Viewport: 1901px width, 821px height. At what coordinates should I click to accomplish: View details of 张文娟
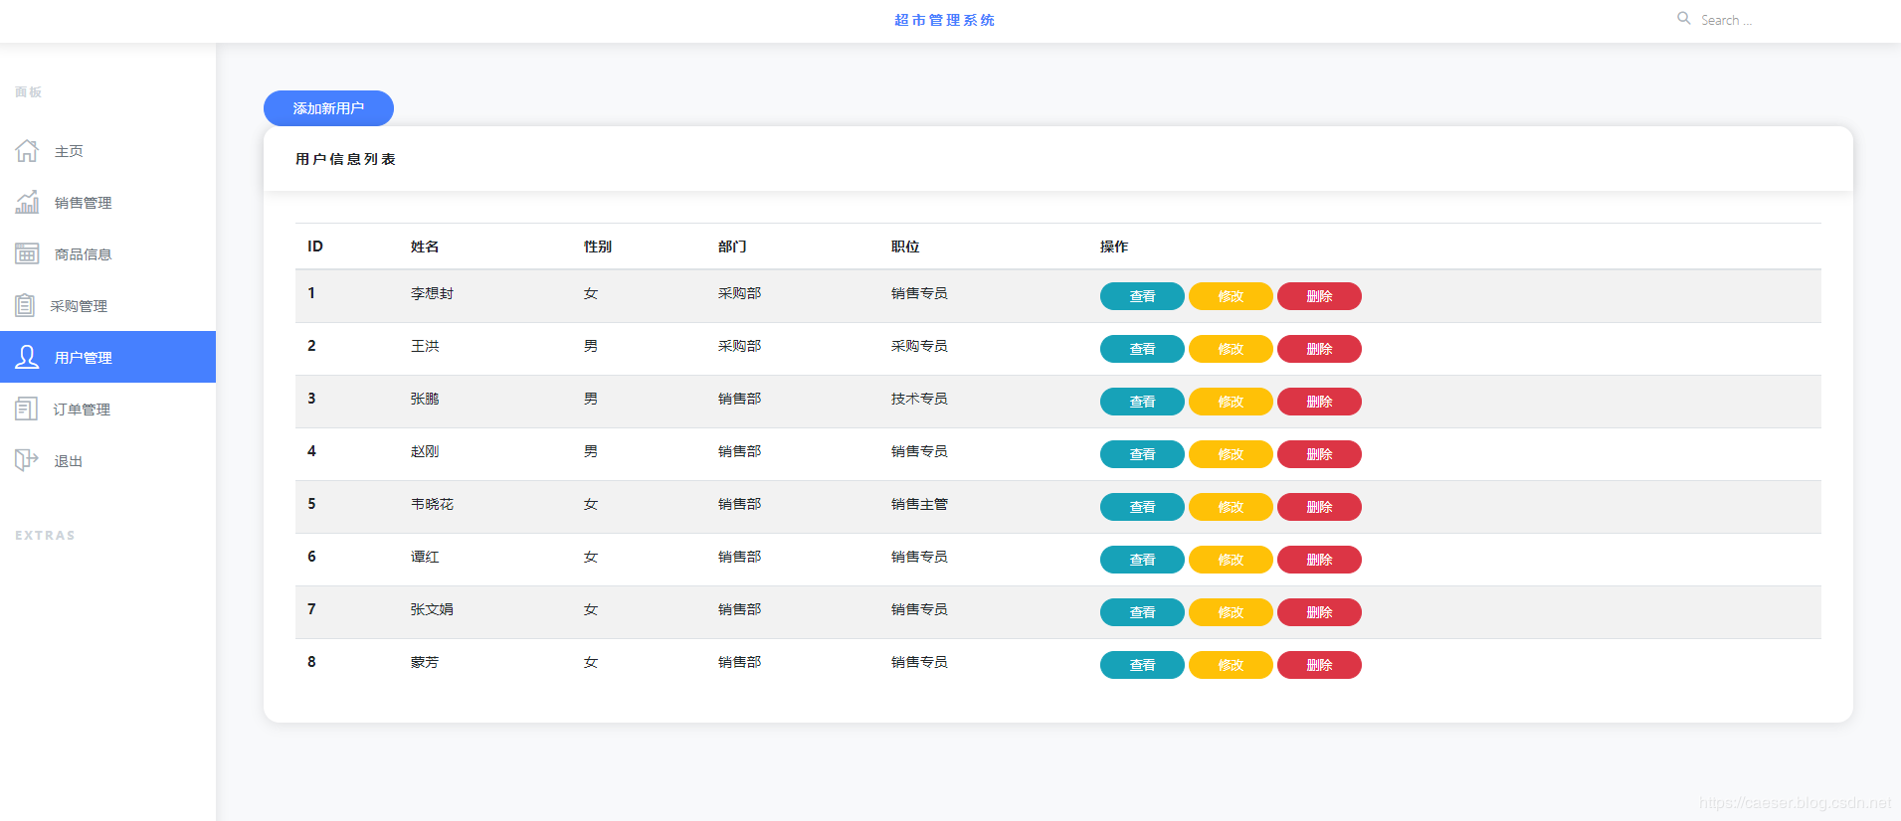click(1142, 612)
